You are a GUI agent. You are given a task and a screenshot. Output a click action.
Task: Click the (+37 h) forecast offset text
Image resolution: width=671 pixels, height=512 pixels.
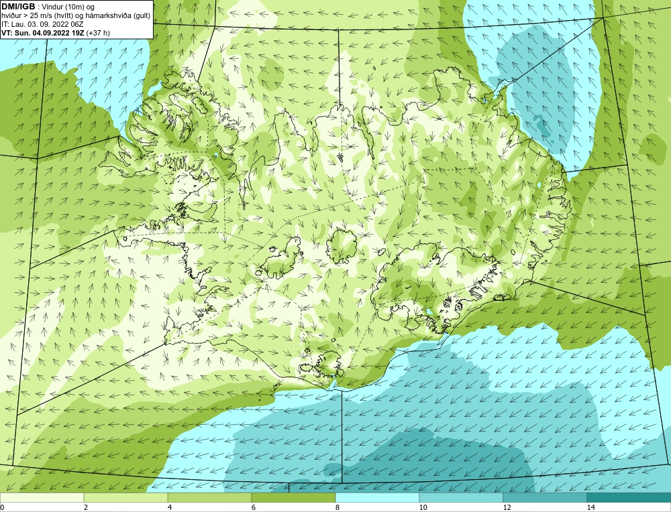coord(98,33)
